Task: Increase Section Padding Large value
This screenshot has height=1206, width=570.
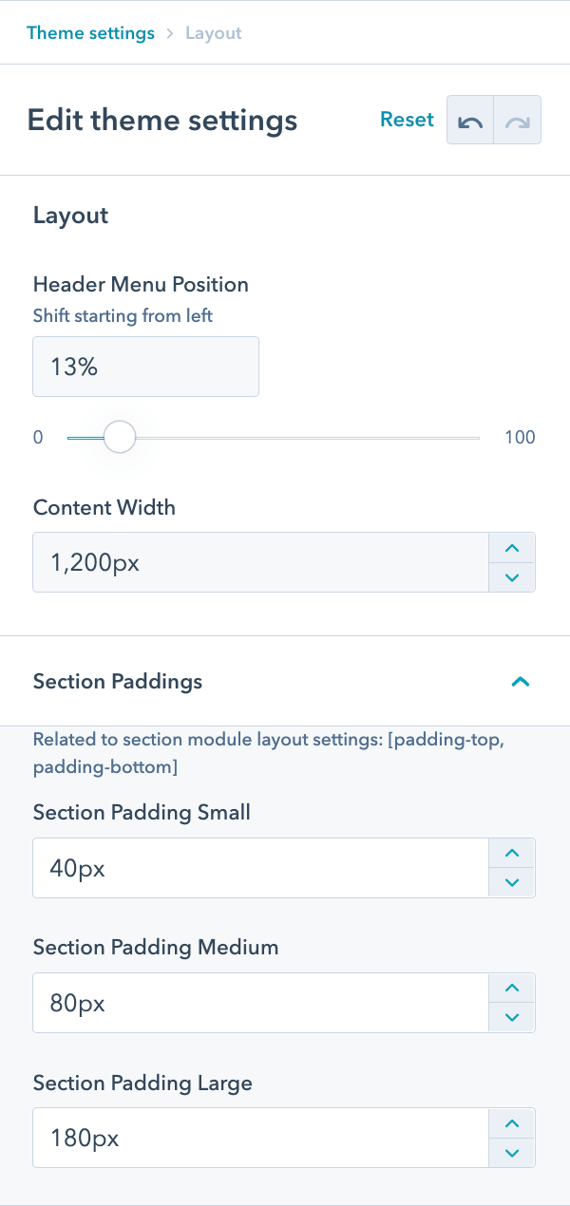Action: (x=511, y=1124)
